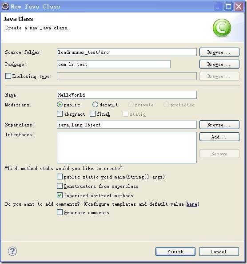Click the help question mark icon
Image resolution: width=247 pixels, height=264 pixels.
(12, 251)
